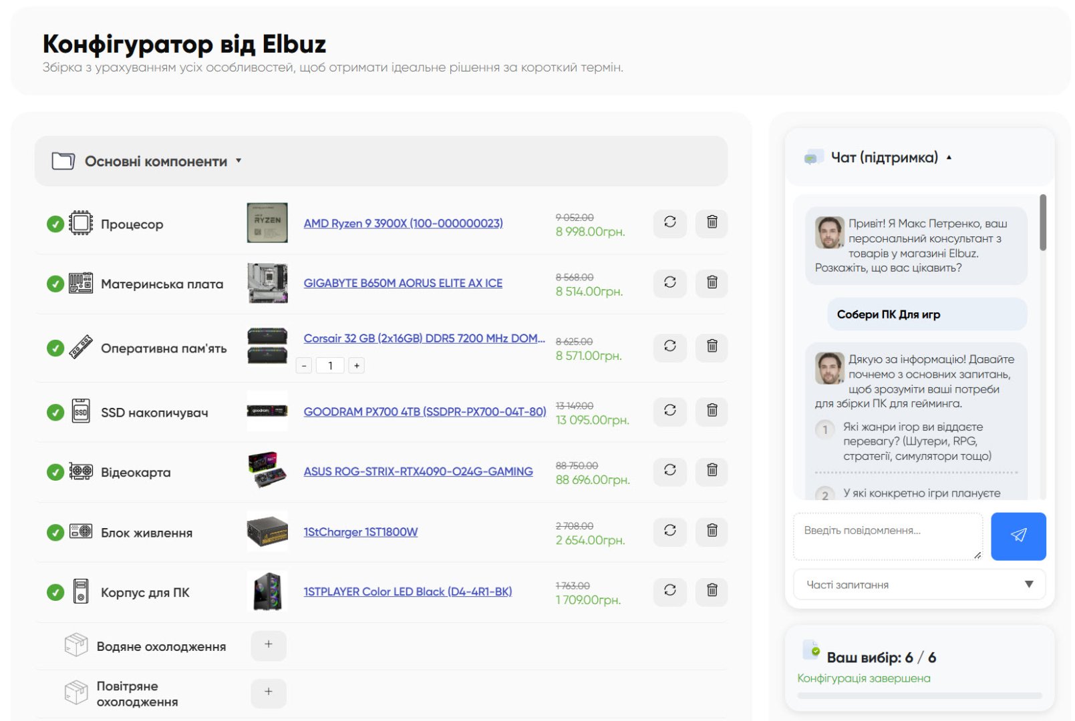Click the Конфігурація завершена status text
This screenshot has height=721, width=1075.
[863, 678]
